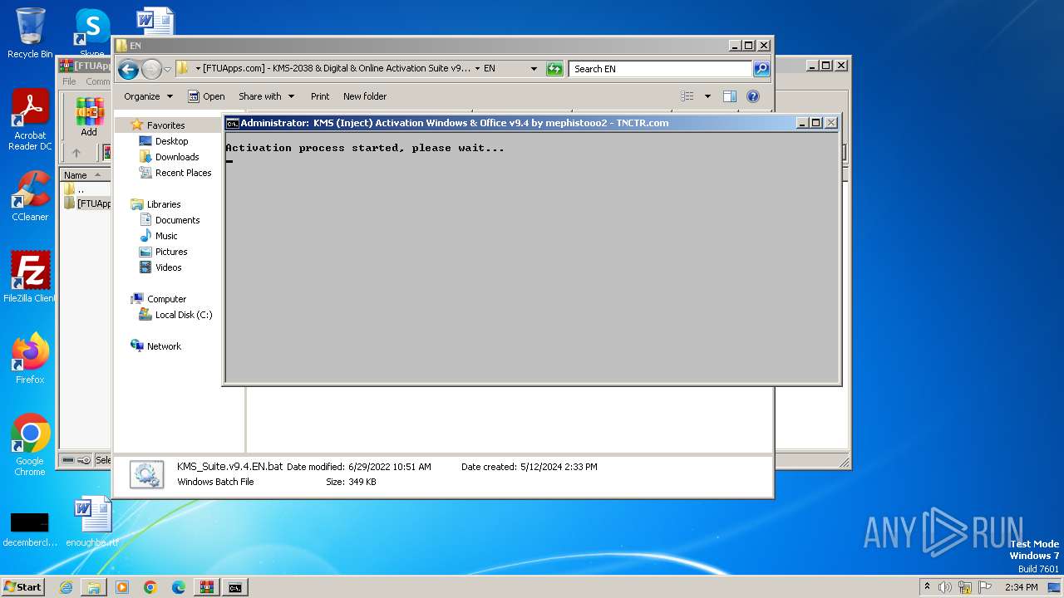The image size is (1064, 598).
Task: Open CCleaner desktop icon
Action: (30, 196)
